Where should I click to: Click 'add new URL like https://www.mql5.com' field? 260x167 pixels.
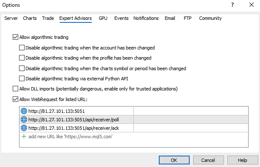[x=70, y=137]
